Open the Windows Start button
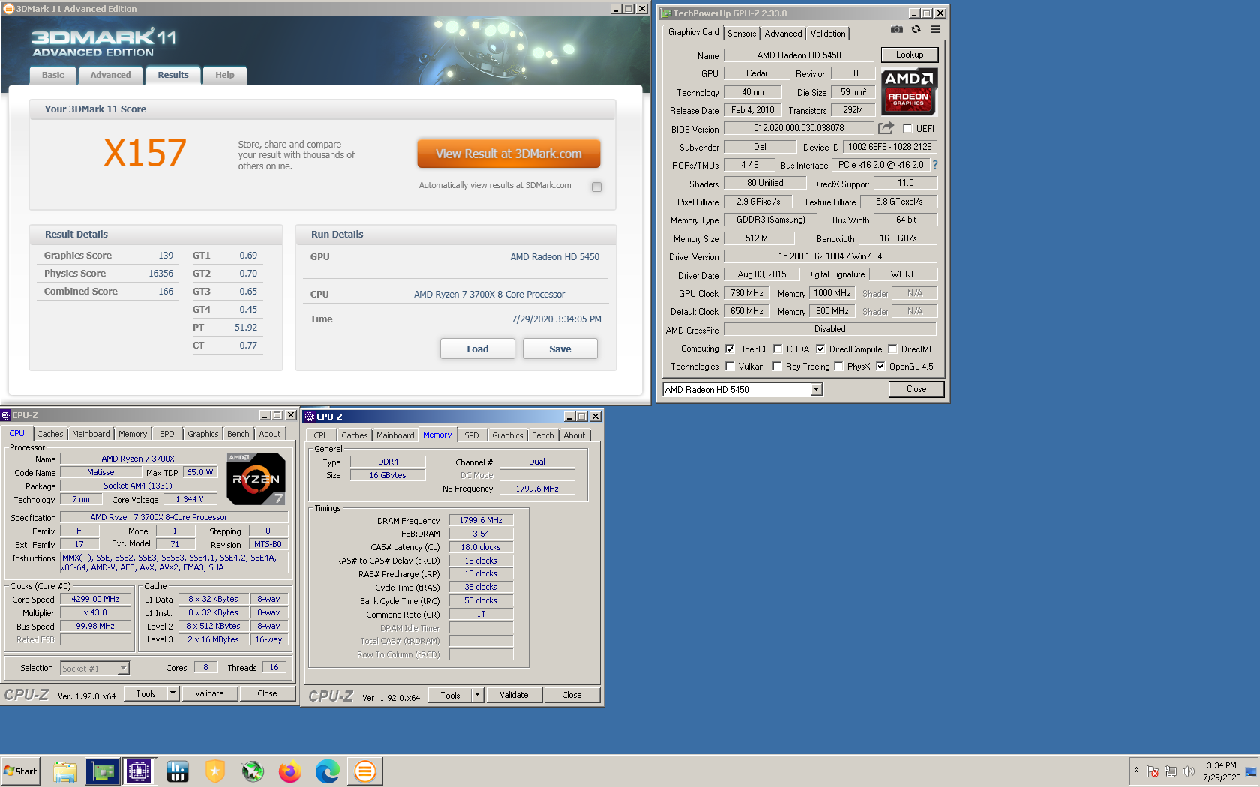This screenshot has width=1260, height=787. pyautogui.click(x=20, y=771)
